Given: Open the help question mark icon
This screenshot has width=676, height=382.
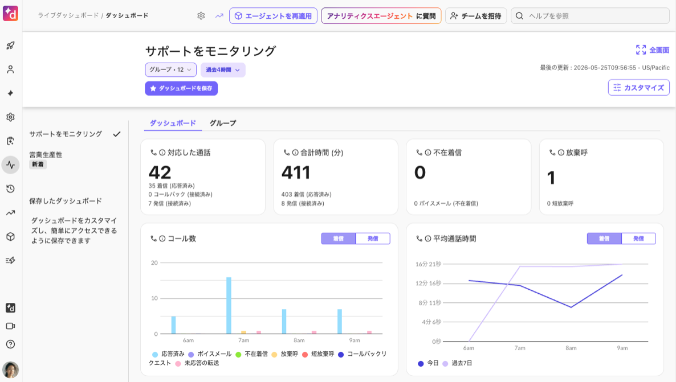Looking at the screenshot, I should point(10,344).
